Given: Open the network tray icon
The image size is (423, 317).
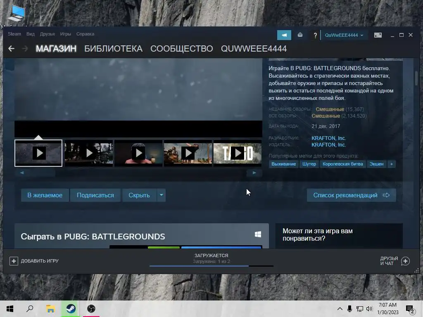Looking at the screenshot, I should click(x=360, y=309).
